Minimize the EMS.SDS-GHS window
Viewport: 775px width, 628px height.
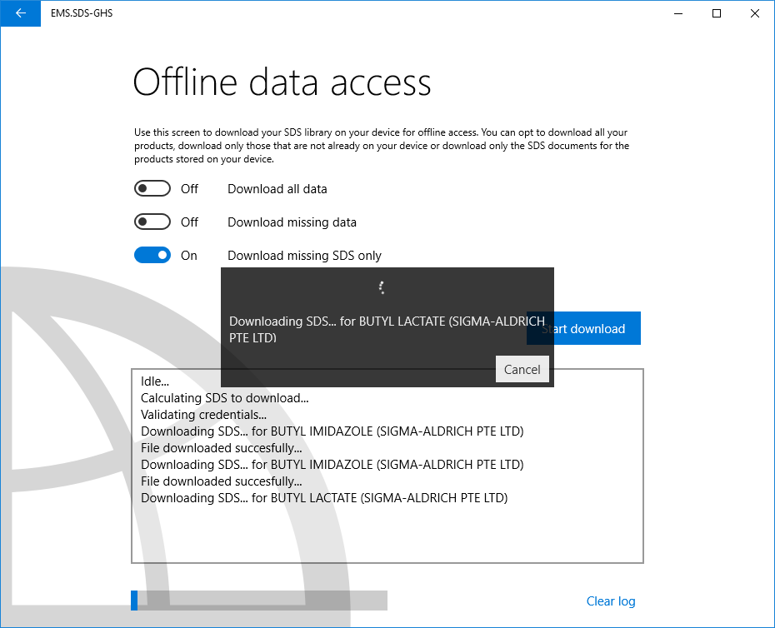click(678, 13)
